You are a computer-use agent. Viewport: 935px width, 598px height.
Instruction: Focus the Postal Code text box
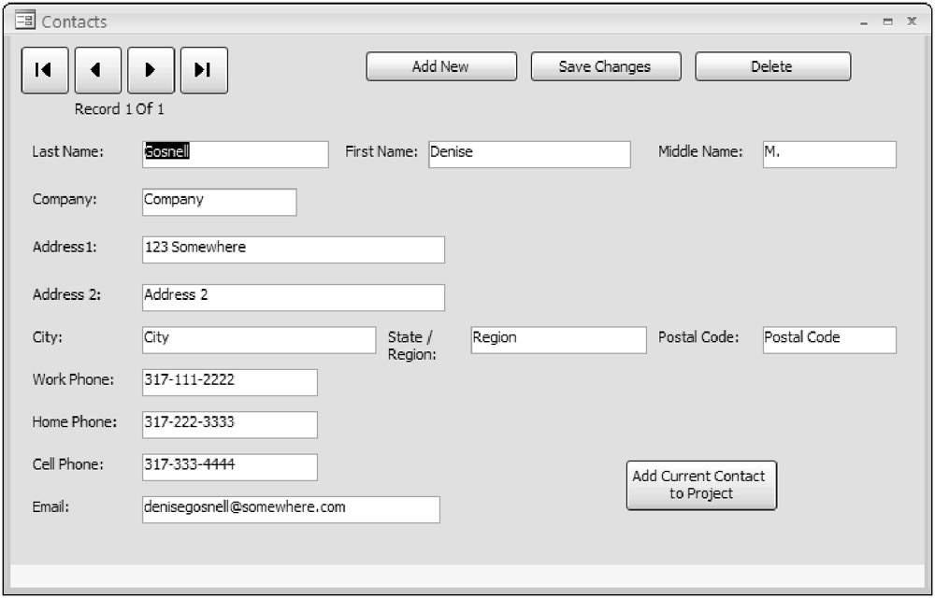(828, 340)
